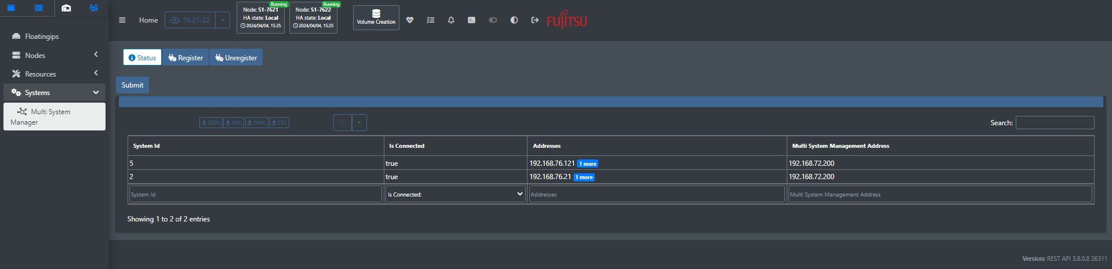The height and width of the screenshot is (269, 1112).
Task: Click the Submit button
Action: (x=132, y=85)
